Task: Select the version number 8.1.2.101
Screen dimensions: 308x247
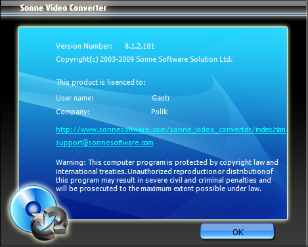Action: [x=139, y=46]
